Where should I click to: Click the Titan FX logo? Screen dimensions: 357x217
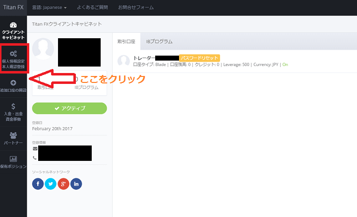[x=13, y=7]
